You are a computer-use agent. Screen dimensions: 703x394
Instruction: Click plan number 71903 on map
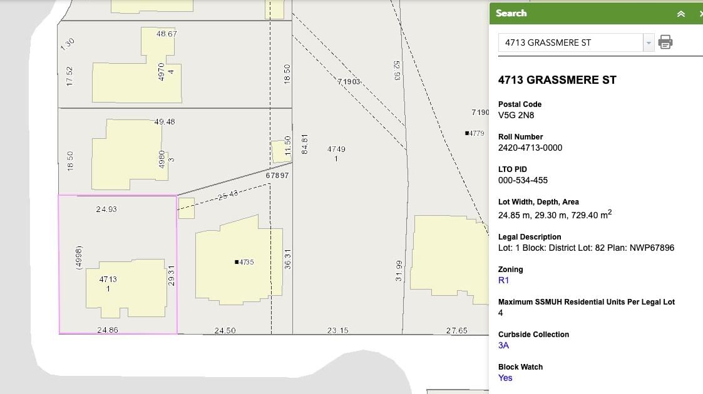coord(349,81)
